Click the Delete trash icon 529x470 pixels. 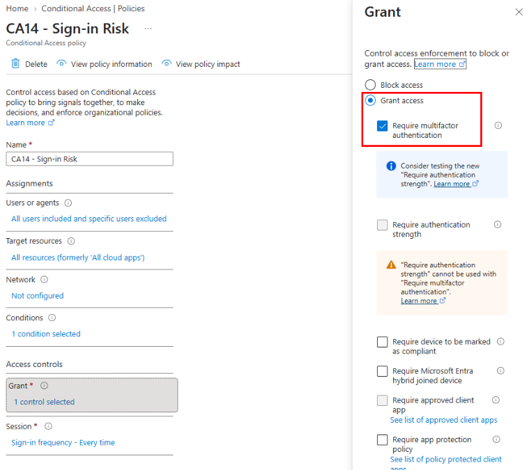[x=15, y=63]
